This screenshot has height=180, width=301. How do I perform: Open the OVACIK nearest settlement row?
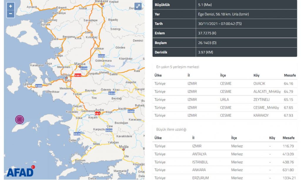[223, 83]
